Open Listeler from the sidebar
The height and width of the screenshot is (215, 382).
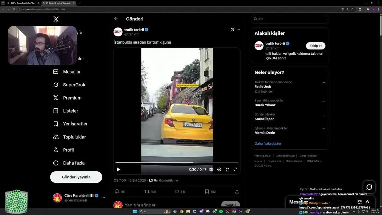pyautogui.click(x=66, y=111)
